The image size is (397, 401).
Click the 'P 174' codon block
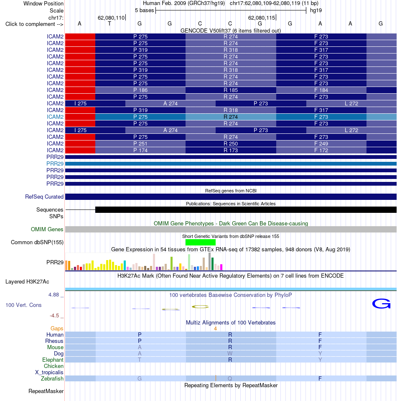[140, 150]
